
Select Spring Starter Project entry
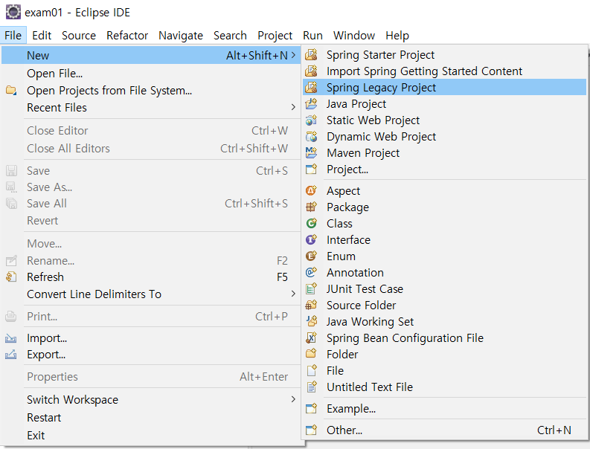point(444,55)
